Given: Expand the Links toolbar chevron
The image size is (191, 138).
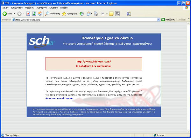Looking at the screenshot, I should pyautogui.click(x=189, y=19).
